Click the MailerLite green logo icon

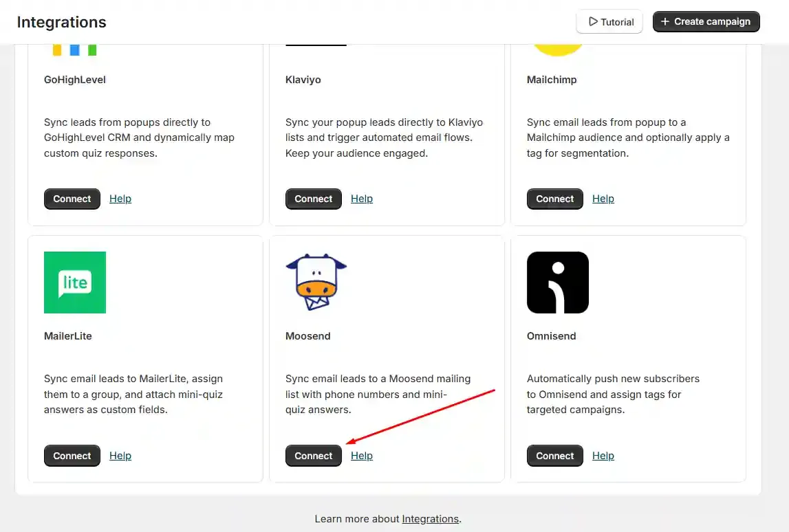tap(75, 282)
